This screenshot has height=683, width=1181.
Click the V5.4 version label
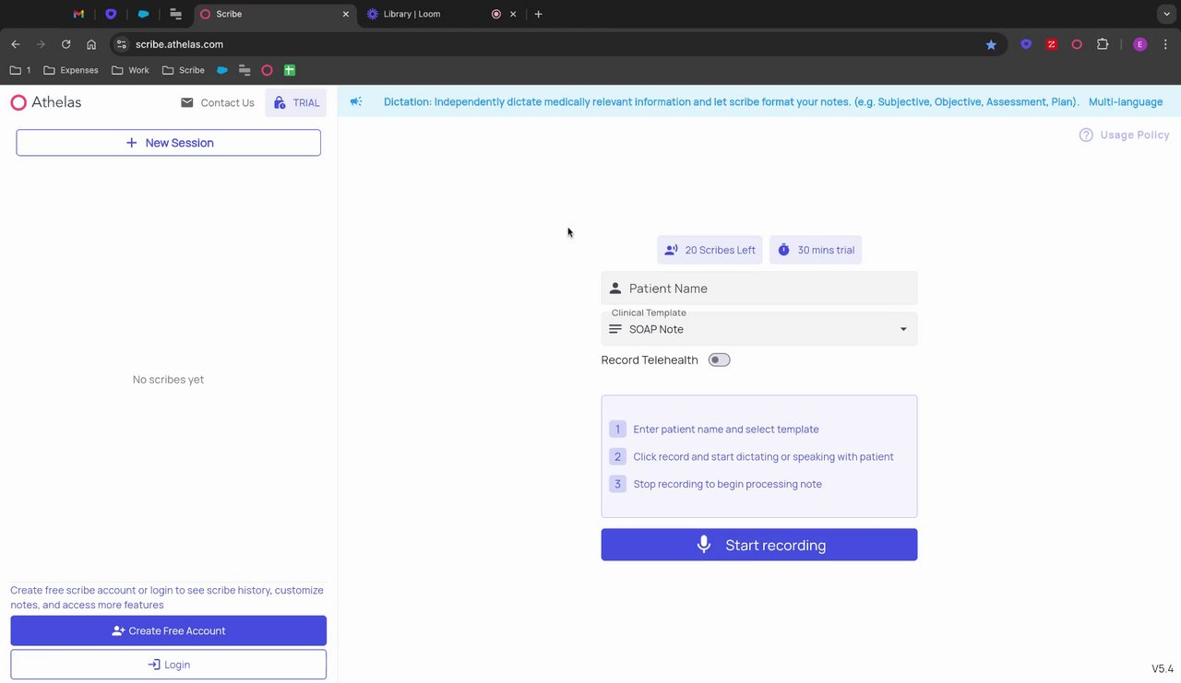1163,669
